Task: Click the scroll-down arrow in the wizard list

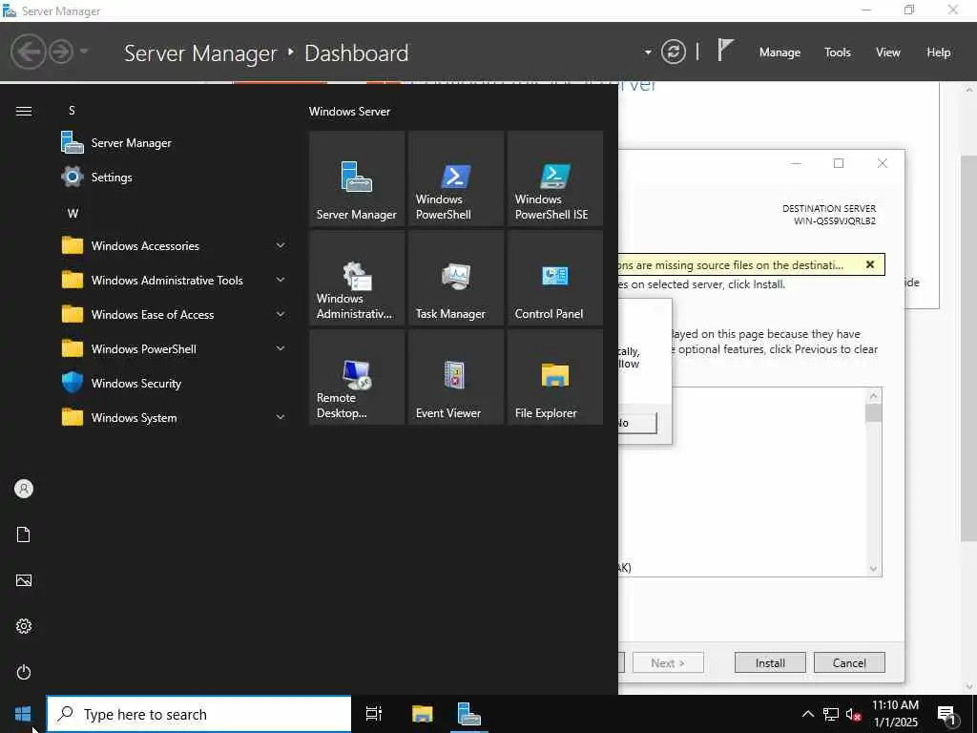Action: pyautogui.click(x=874, y=569)
